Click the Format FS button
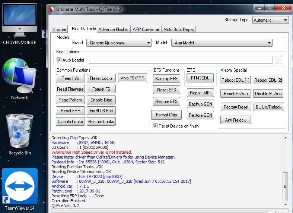 101,89
